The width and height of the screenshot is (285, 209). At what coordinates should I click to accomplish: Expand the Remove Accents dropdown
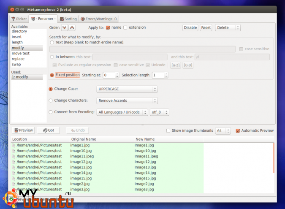127,100
